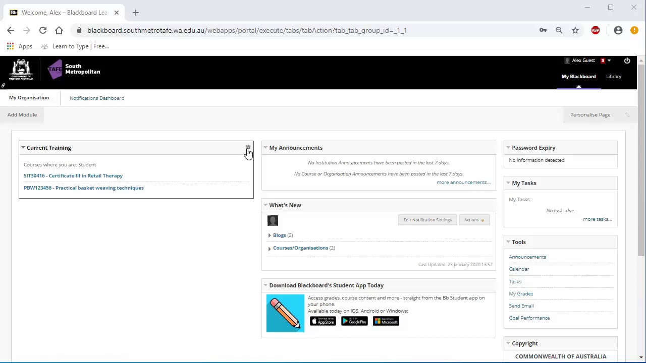
Task: Collapse the My Announcements module
Action: [265, 148]
